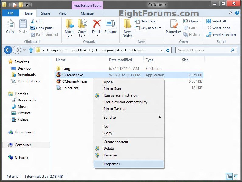The height and width of the screenshot is (182, 242).
Task: Click Local Disk (C:) in address path
Action: coord(82,50)
